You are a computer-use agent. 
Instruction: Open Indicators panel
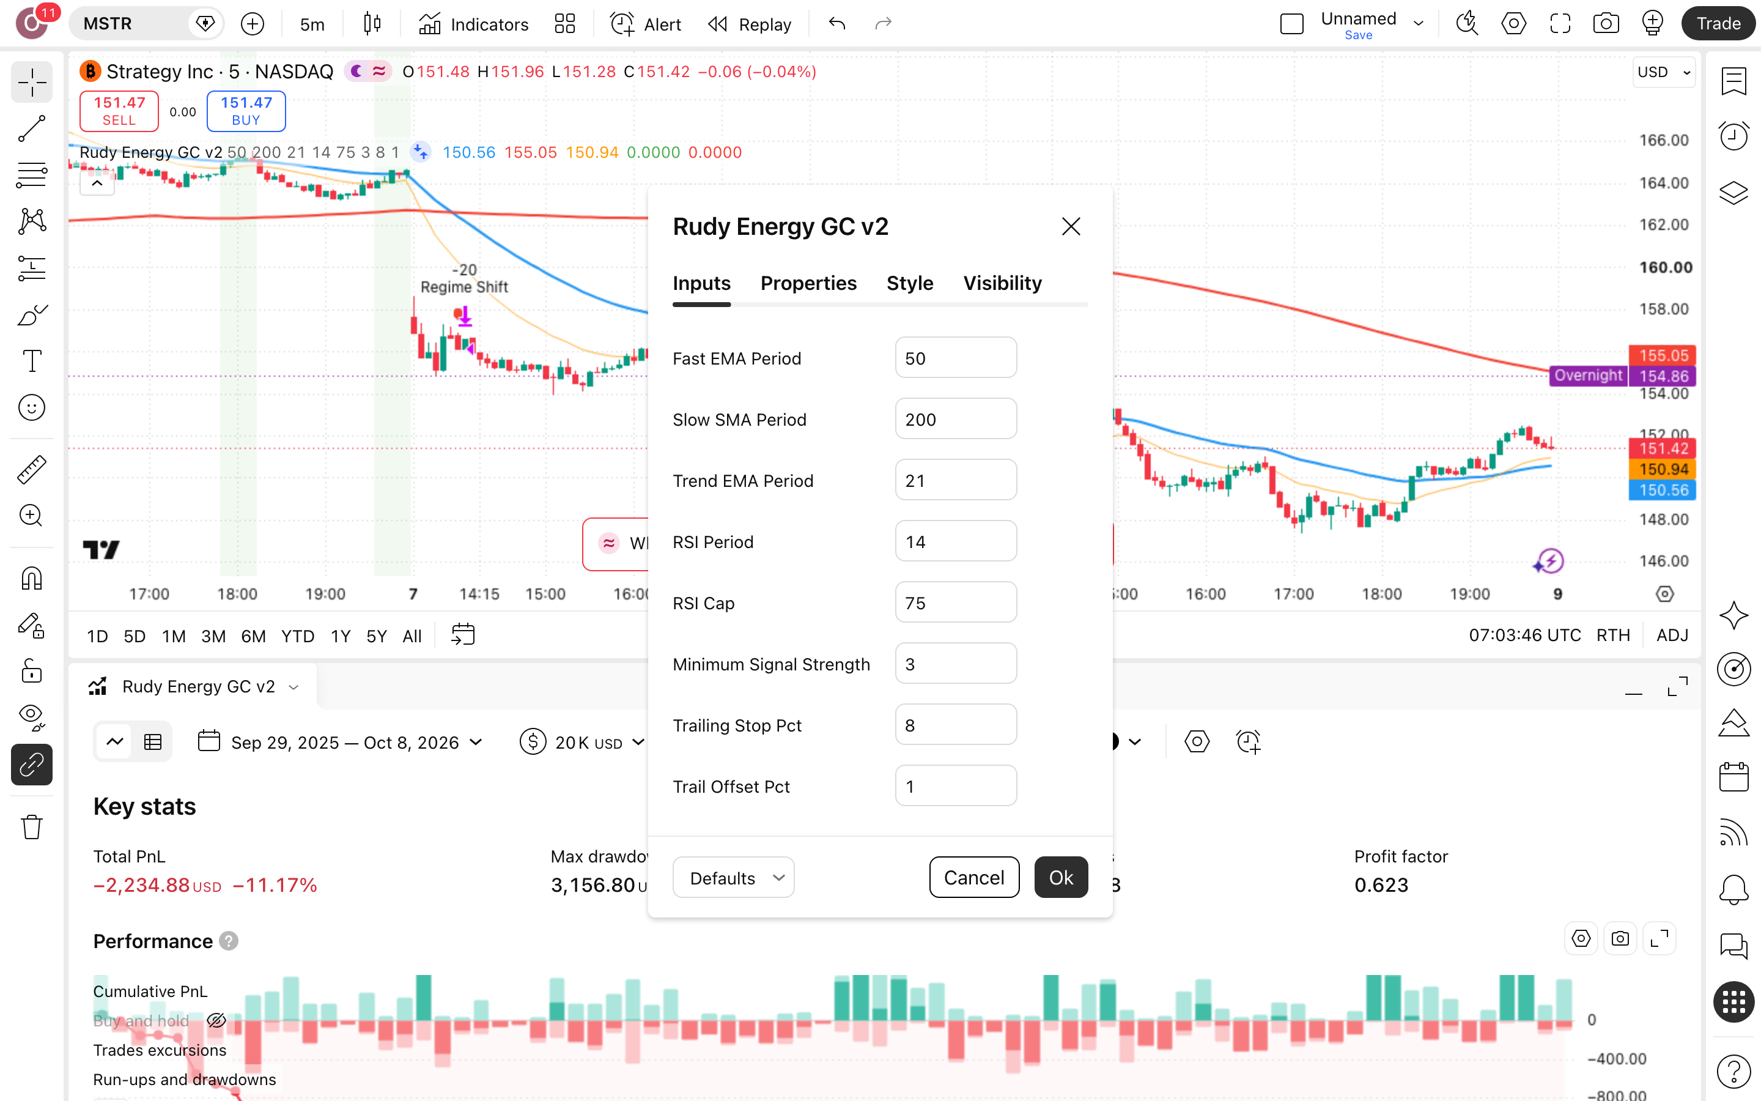tap(474, 24)
